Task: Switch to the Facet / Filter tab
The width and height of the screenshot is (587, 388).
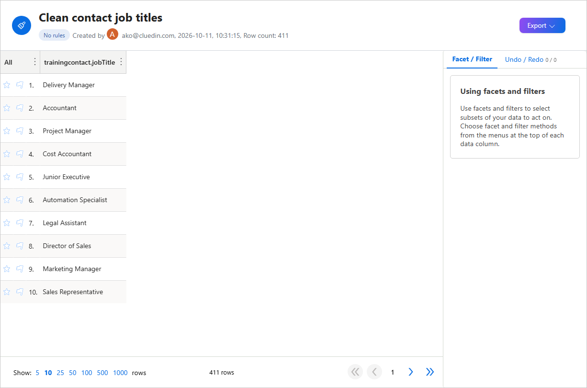Action: (472, 59)
